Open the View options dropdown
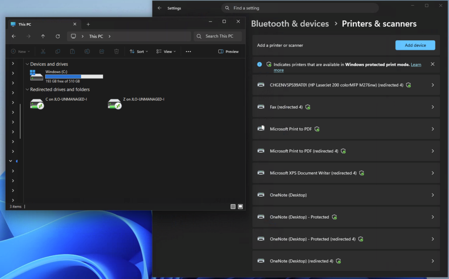 tap(166, 52)
